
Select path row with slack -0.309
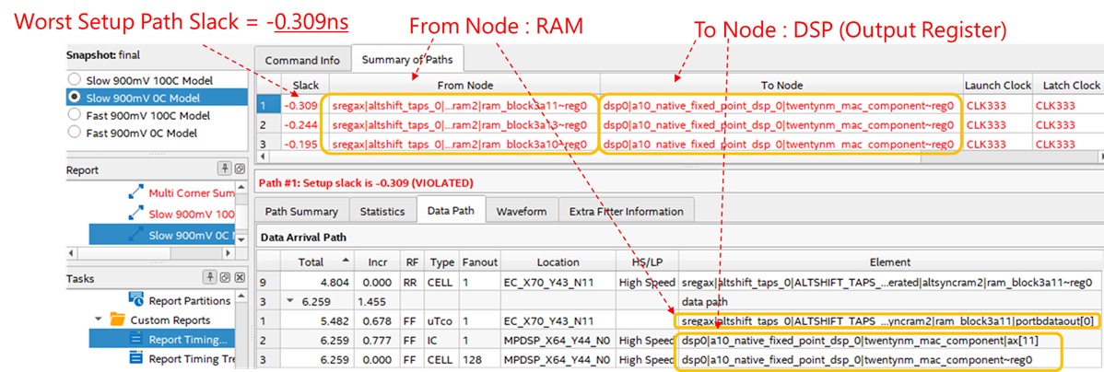pyautogui.click(x=679, y=106)
